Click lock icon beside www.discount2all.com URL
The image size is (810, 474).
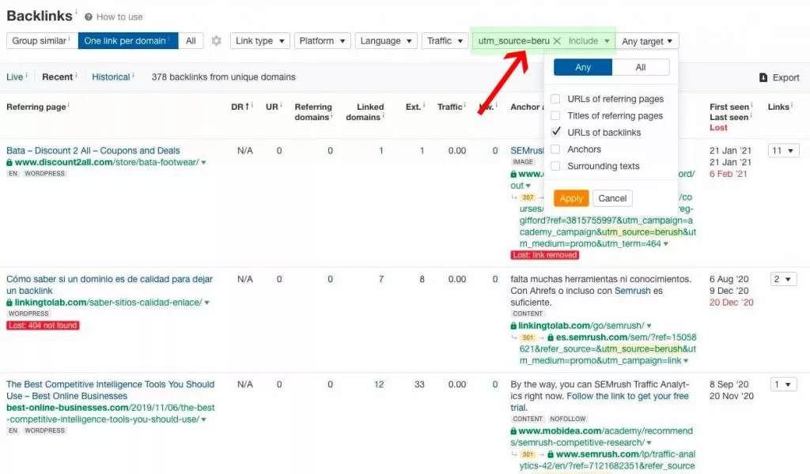point(9,163)
